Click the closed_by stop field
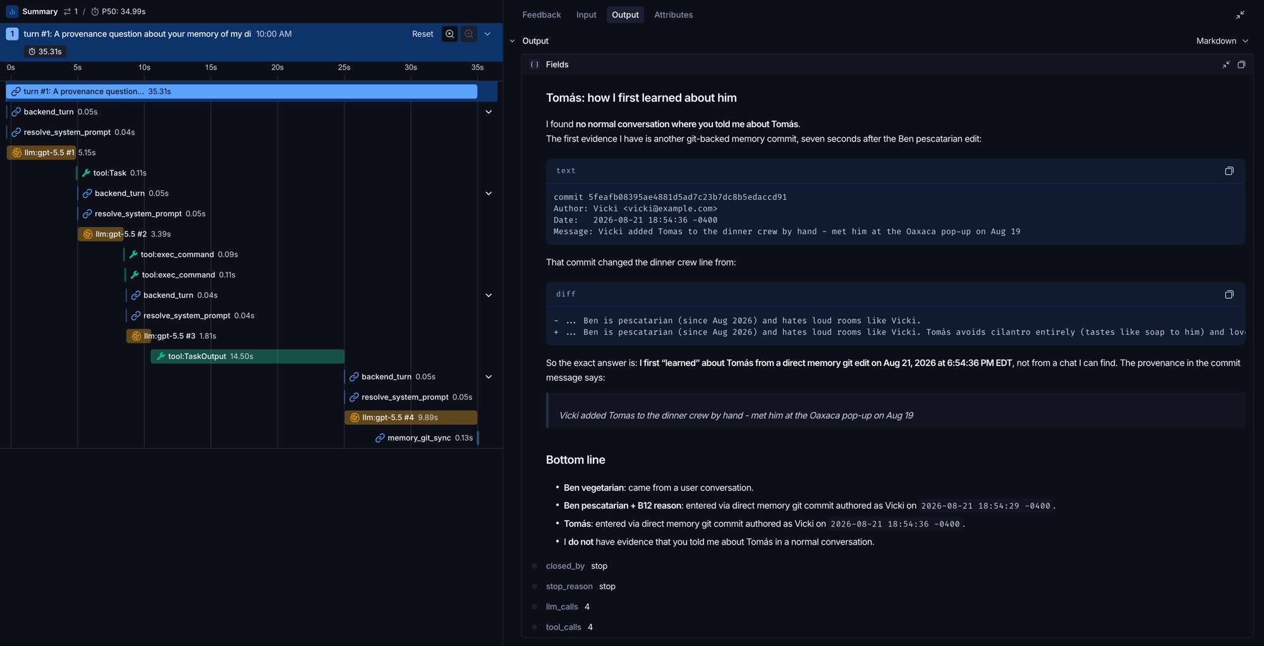 [576, 566]
